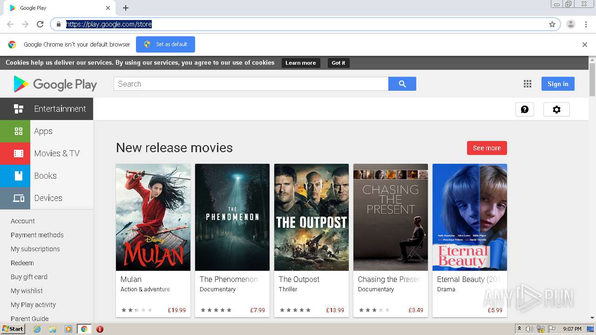
Task: Open Buy gift card link
Action: coord(29,277)
